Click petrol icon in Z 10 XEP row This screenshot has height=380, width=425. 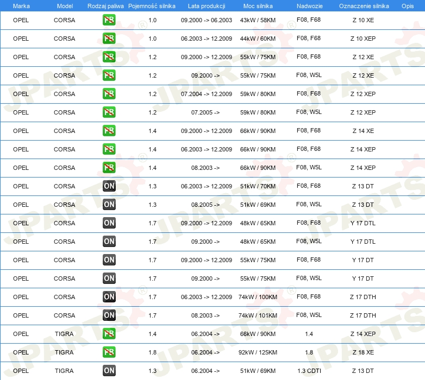109,39
